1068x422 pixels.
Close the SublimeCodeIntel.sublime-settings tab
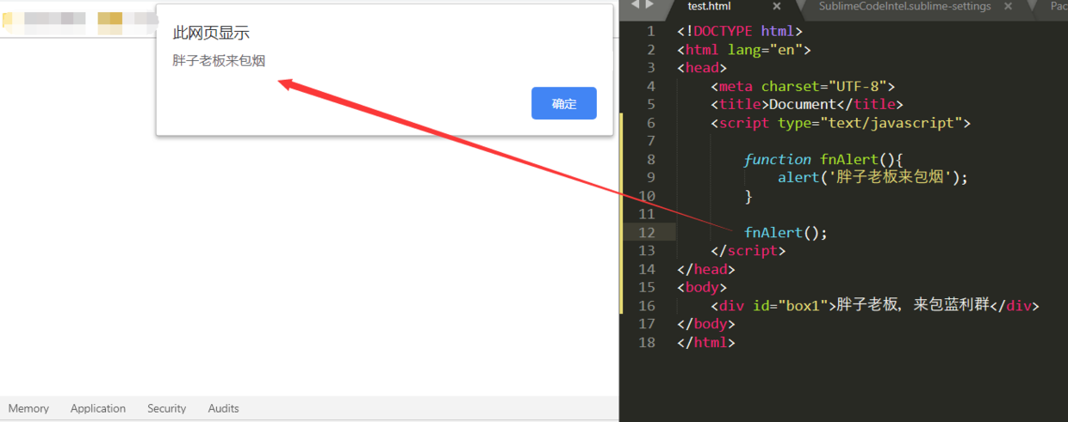click(x=1010, y=6)
